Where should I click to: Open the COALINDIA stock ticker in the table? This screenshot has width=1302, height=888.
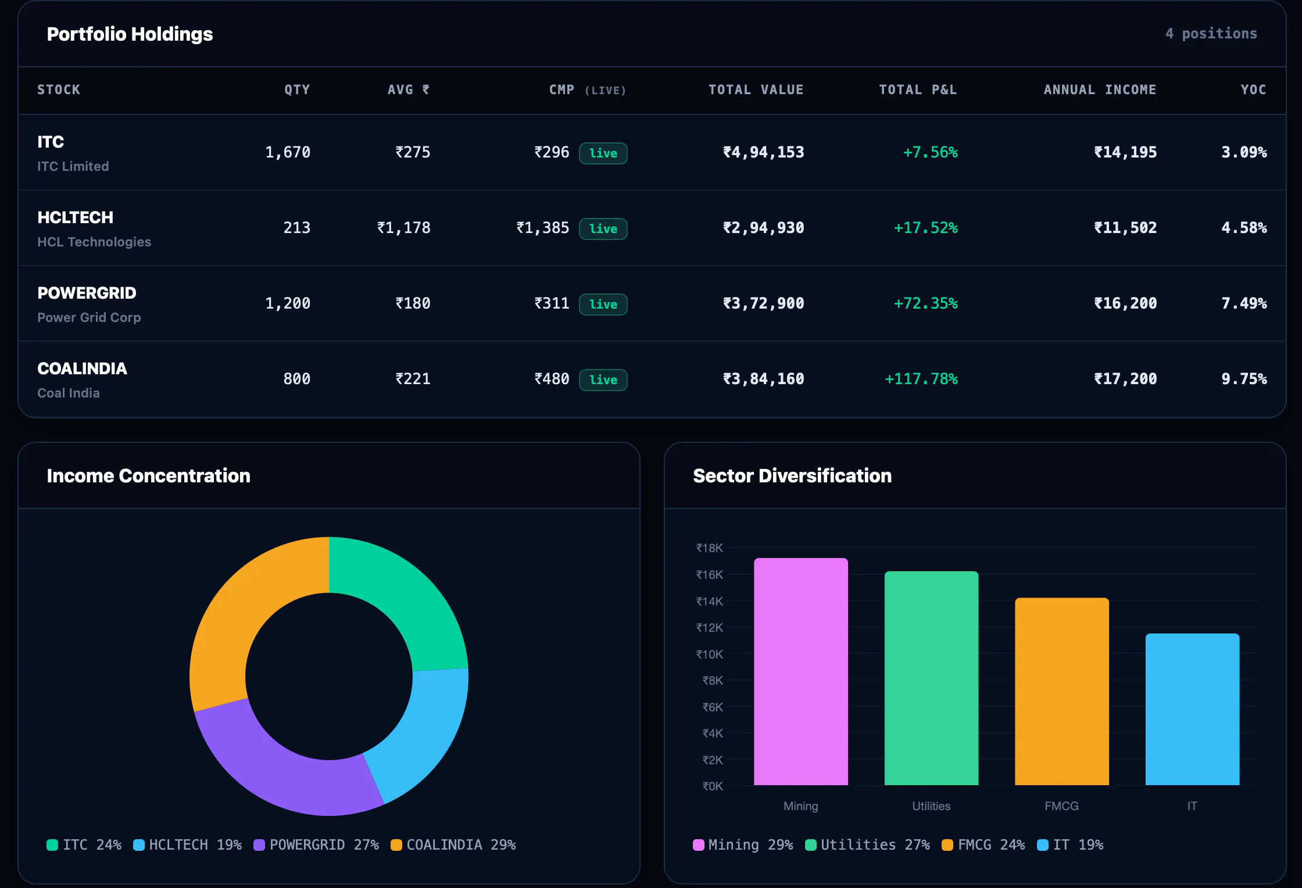[x=82, y=368]
